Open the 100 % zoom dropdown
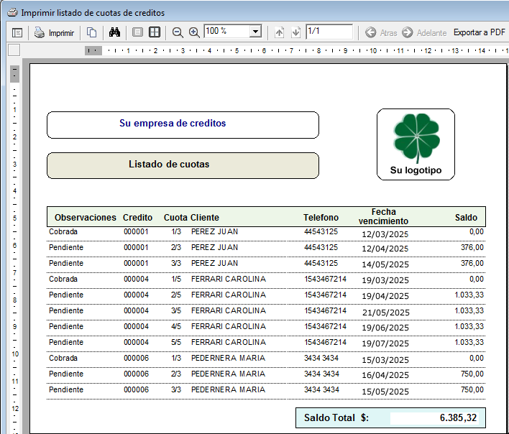 tap(254, 32)
